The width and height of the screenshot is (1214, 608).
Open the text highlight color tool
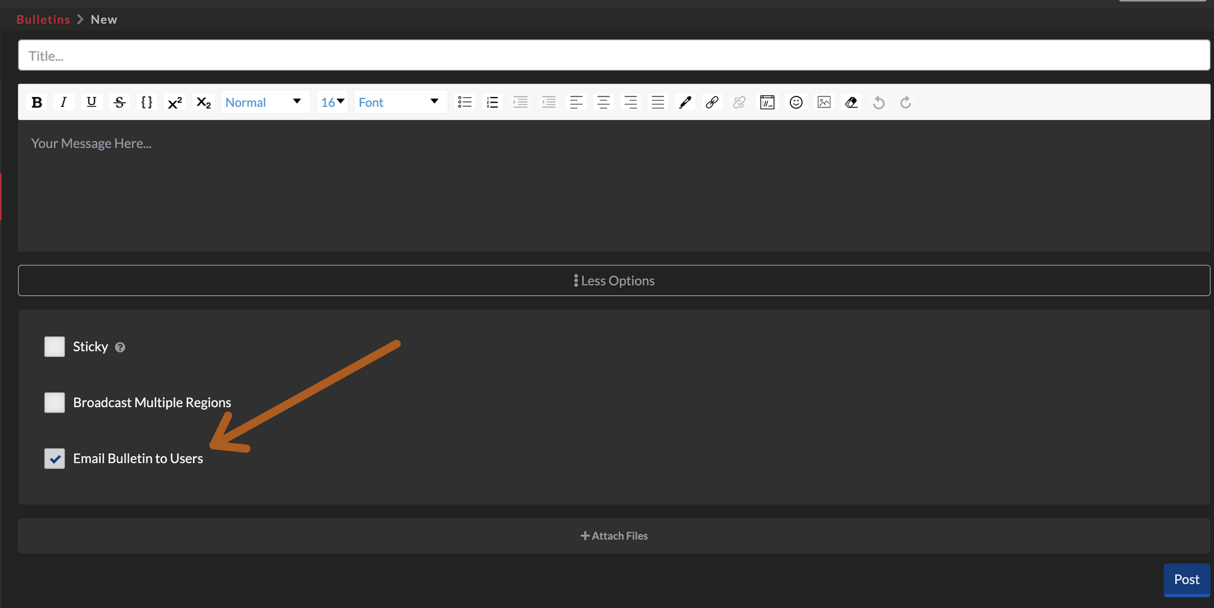click(685, 102)
